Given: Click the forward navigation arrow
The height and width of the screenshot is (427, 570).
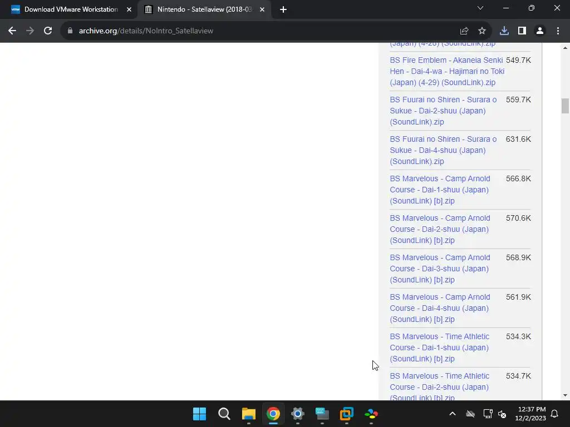Looking at the screenshot, I should (x=30, y=31).
